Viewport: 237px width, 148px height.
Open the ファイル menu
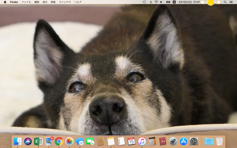(x=26, y=2)
